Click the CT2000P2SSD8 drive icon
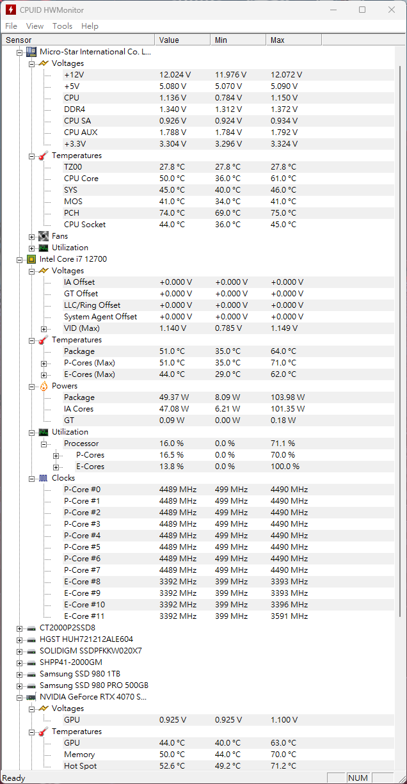Viewport: 407px width, 784px height. [31, 628]
